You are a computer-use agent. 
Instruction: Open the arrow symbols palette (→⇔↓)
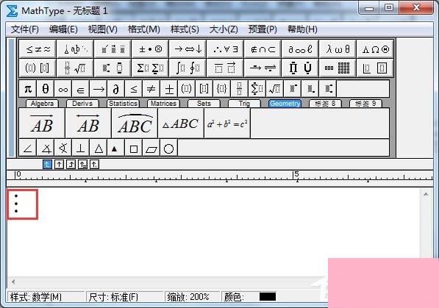(x=188, y=49)
